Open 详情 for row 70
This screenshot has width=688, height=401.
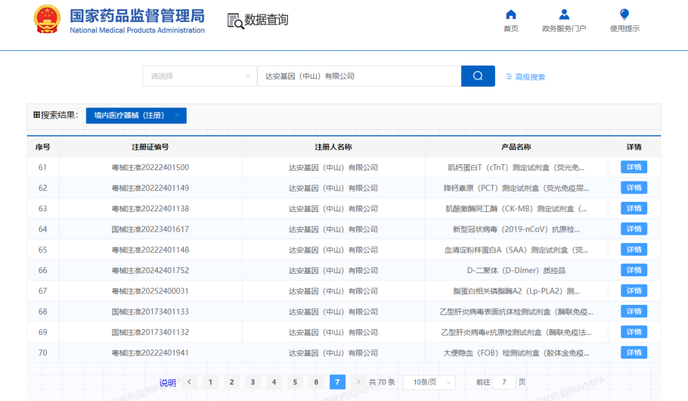[x=634, y=353]
